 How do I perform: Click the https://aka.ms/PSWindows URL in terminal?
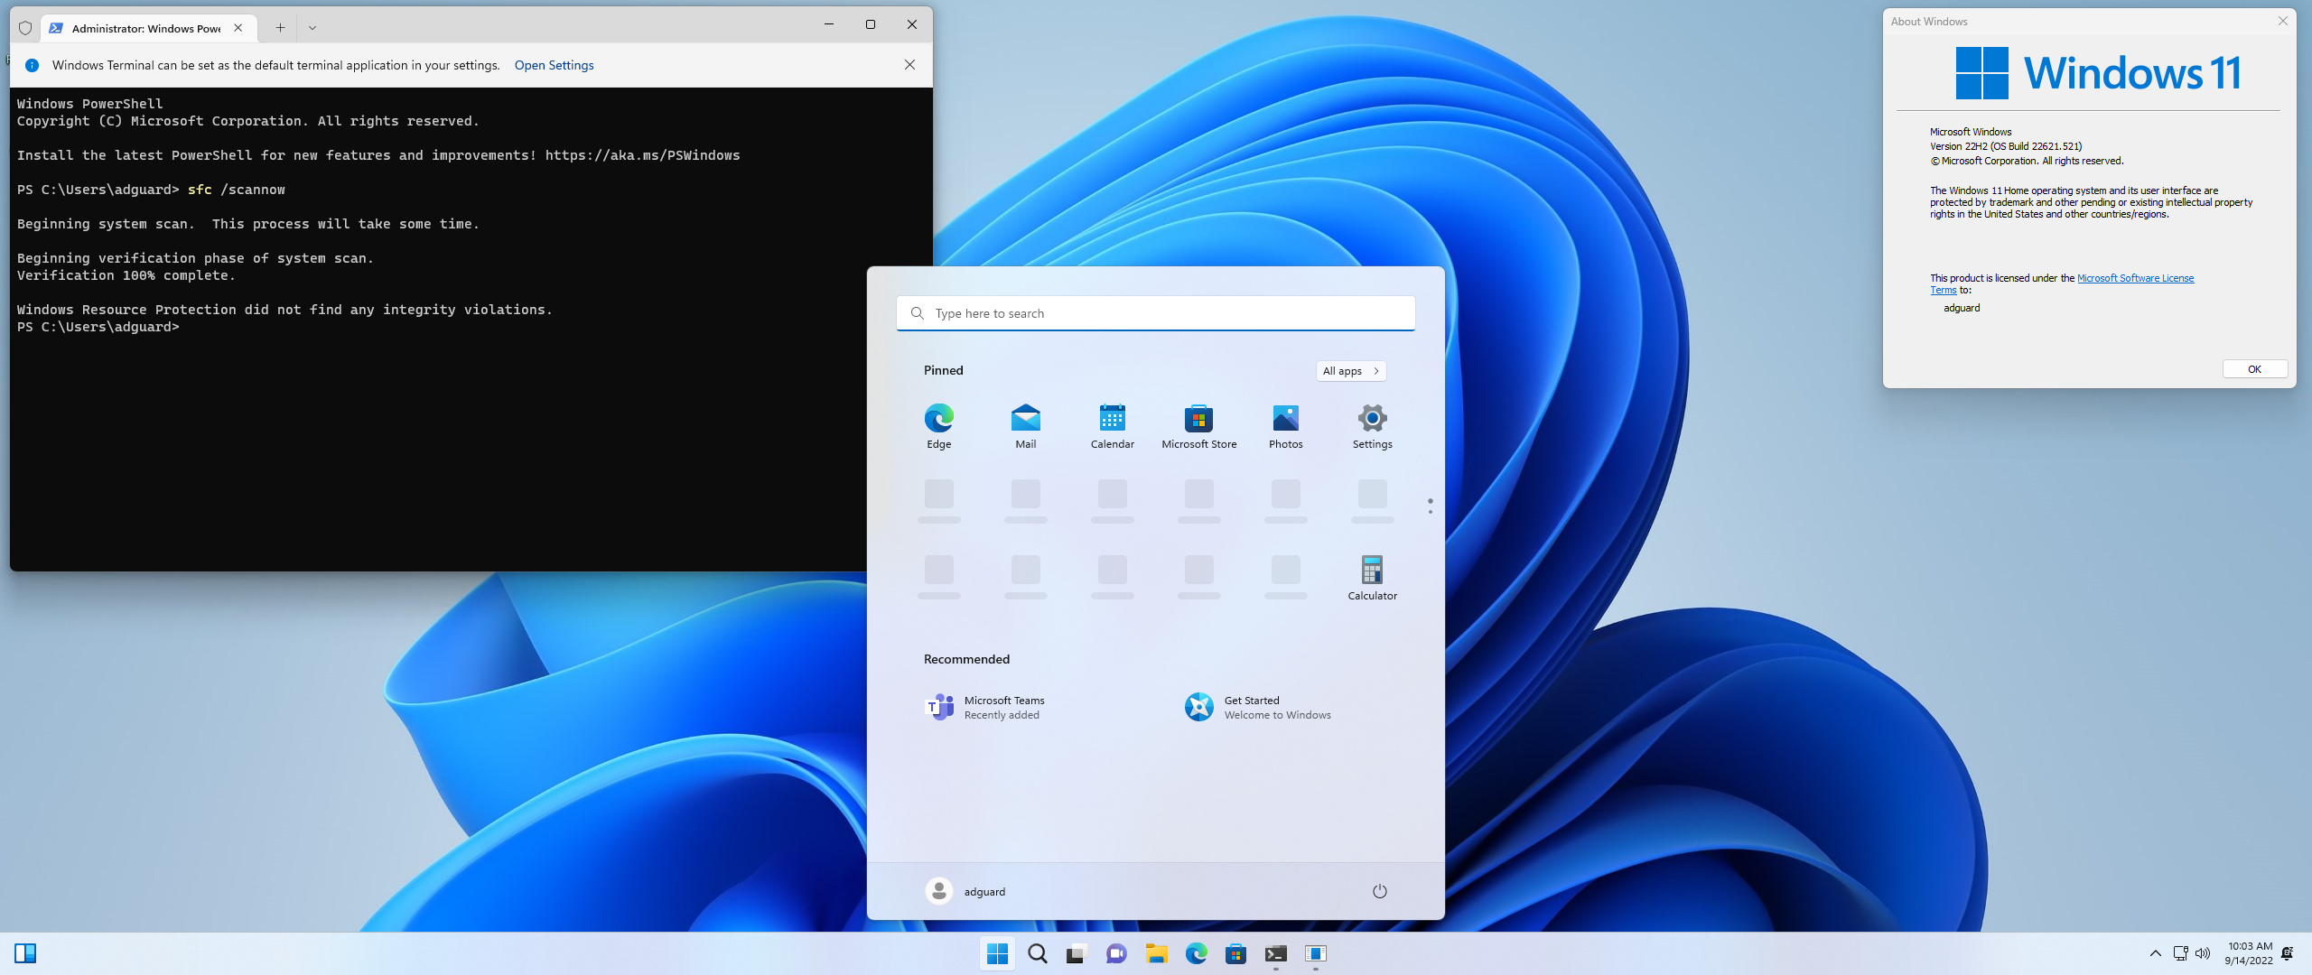tap(642, 155)
